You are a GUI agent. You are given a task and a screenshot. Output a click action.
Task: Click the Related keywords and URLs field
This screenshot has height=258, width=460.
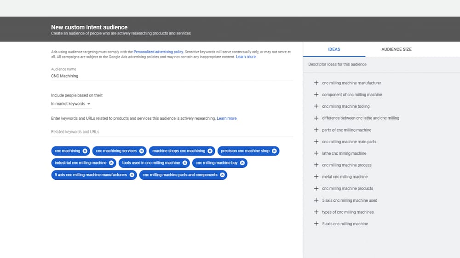[172, 132]
